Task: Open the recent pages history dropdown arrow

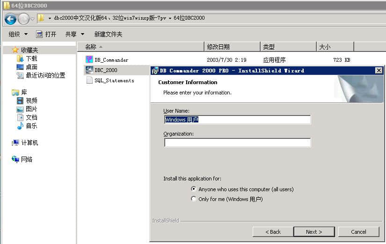Action: tap(32, 19)
